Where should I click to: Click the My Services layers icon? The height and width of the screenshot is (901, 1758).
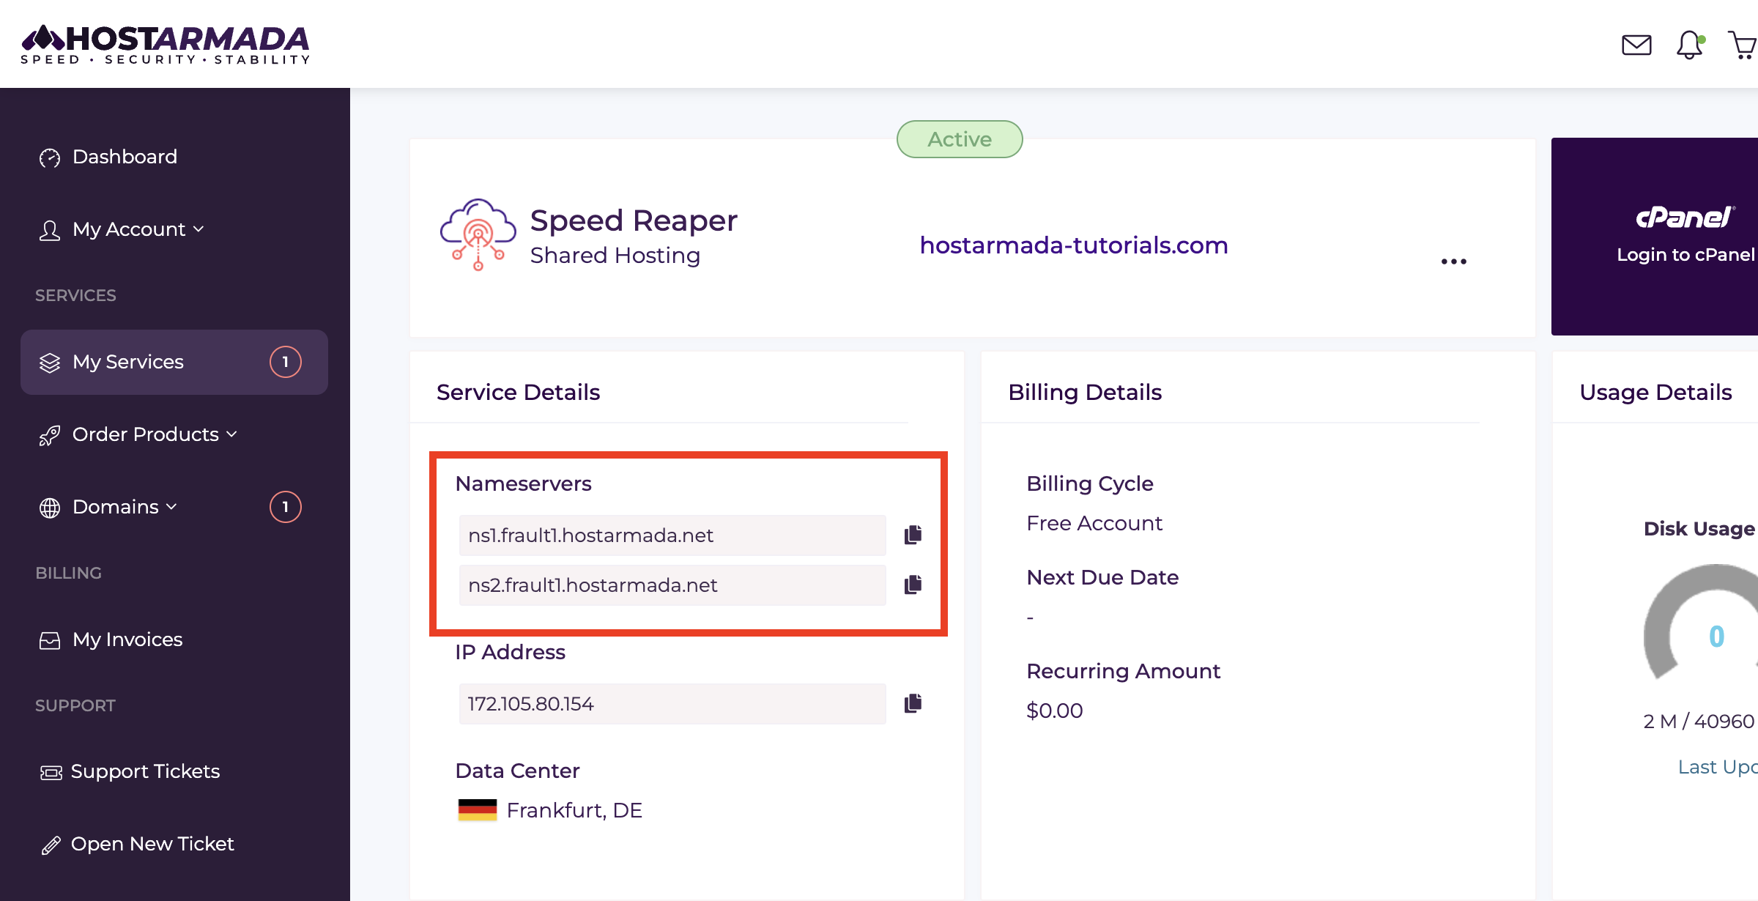(x=50, y=363)
